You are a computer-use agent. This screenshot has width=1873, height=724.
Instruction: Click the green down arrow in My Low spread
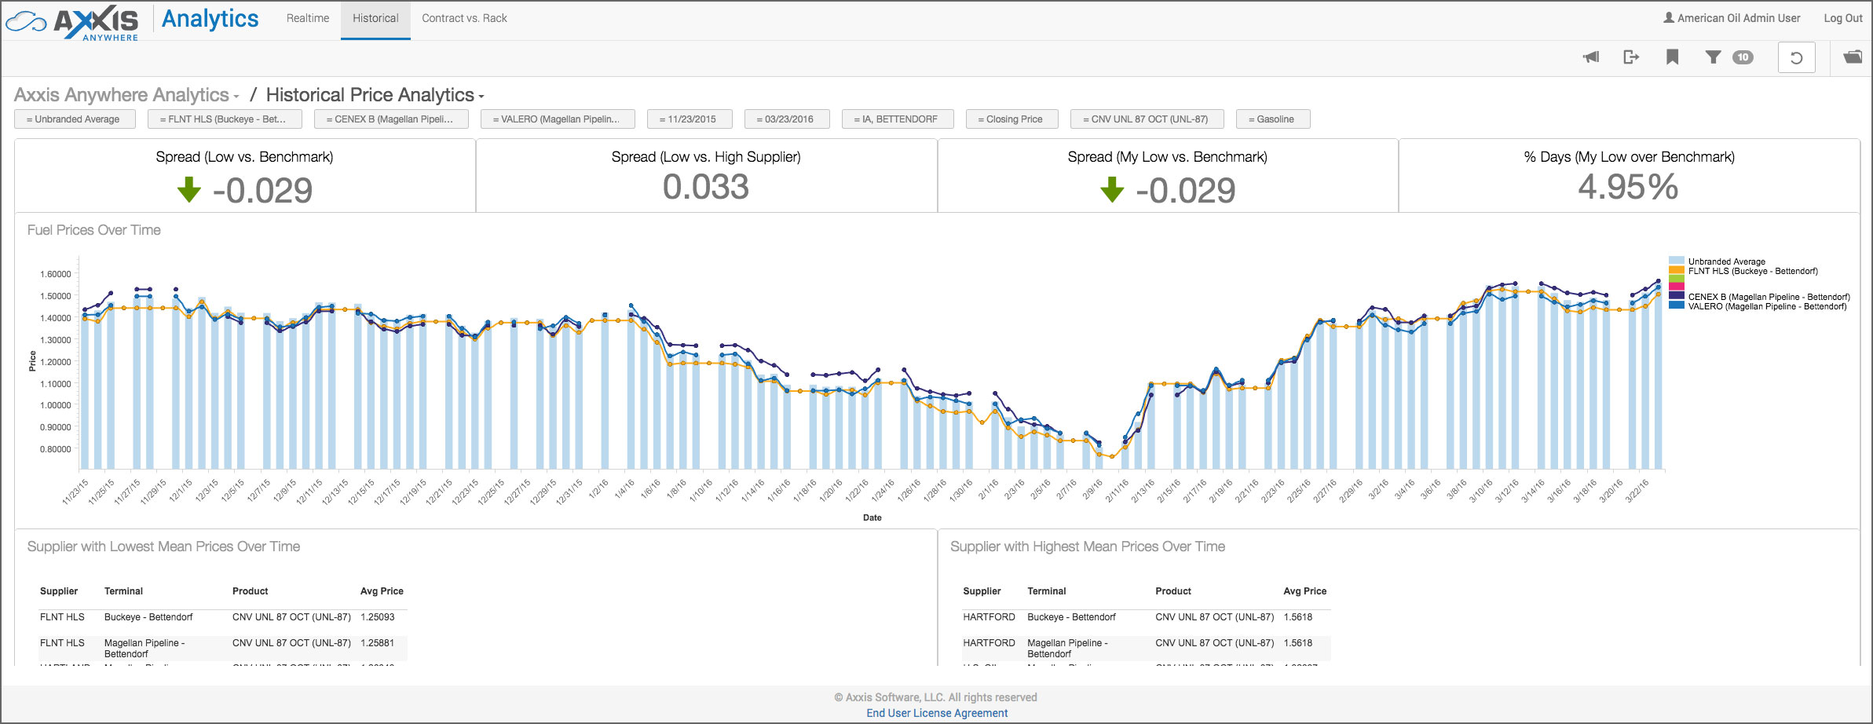1112,189
